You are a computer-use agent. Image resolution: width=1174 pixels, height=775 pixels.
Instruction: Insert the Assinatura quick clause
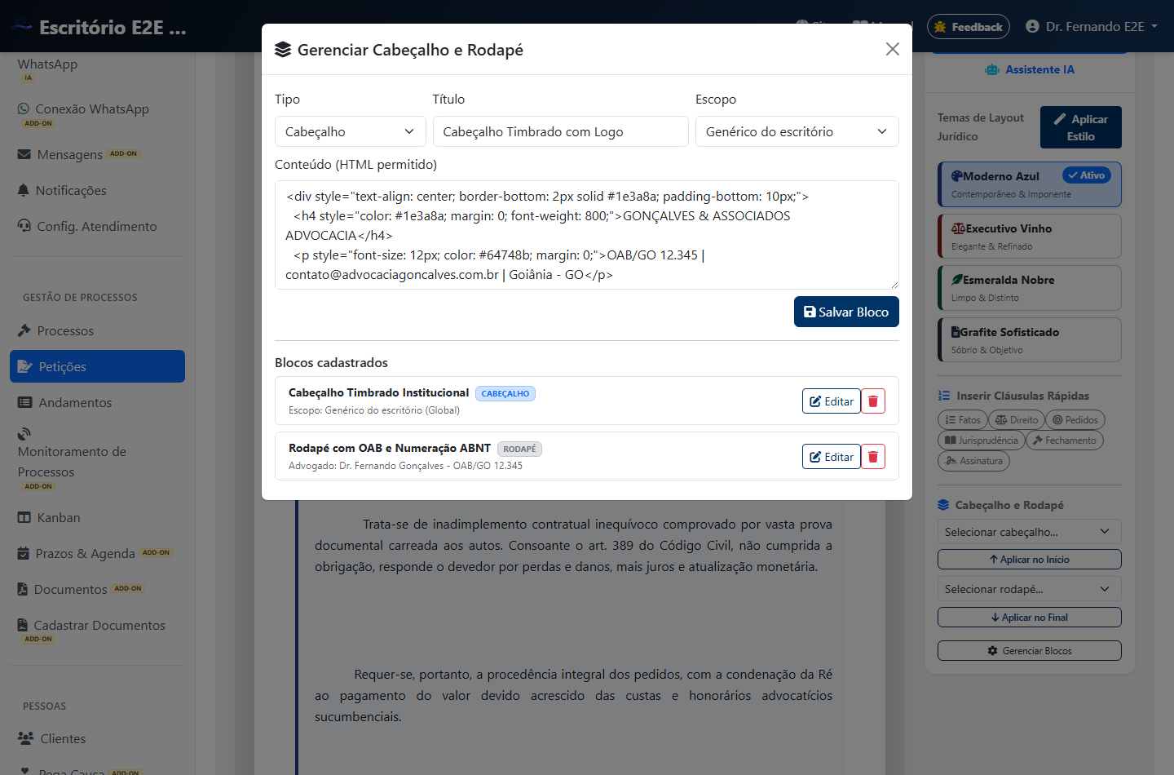tap(973, 461)
